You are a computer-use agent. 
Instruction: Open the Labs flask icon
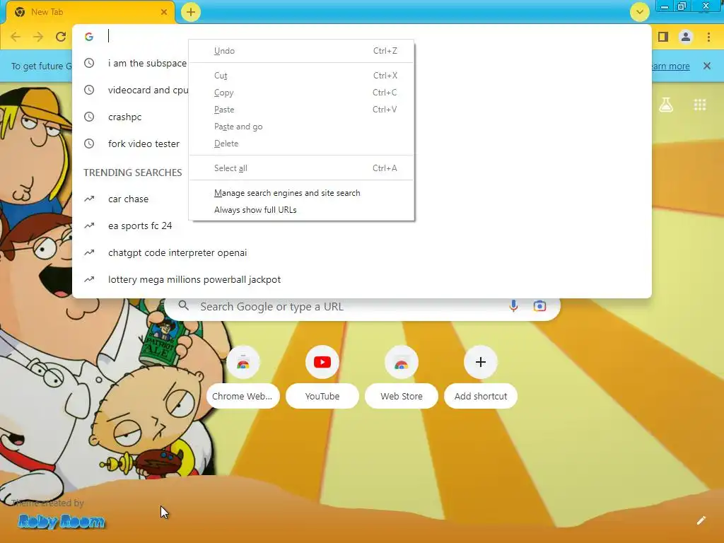666,105
